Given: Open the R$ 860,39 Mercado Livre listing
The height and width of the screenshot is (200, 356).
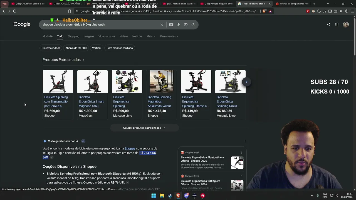Looking at the screenshot, I should 230,95.
